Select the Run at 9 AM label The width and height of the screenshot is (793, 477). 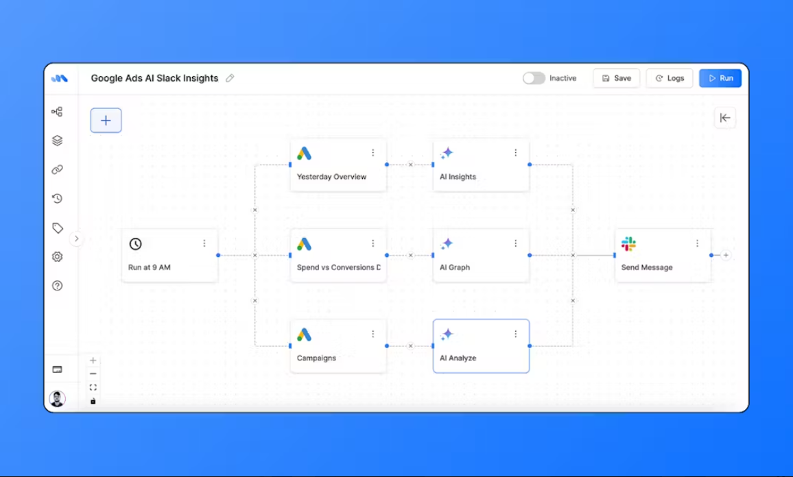(149, 267)
